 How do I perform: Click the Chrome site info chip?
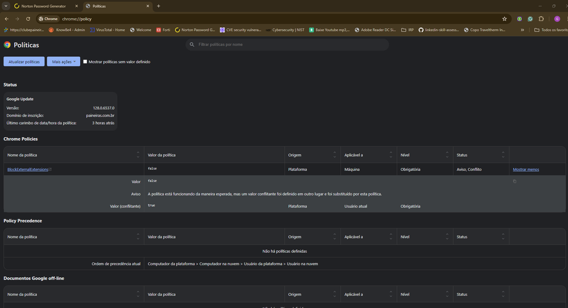[x=48, y=19]
